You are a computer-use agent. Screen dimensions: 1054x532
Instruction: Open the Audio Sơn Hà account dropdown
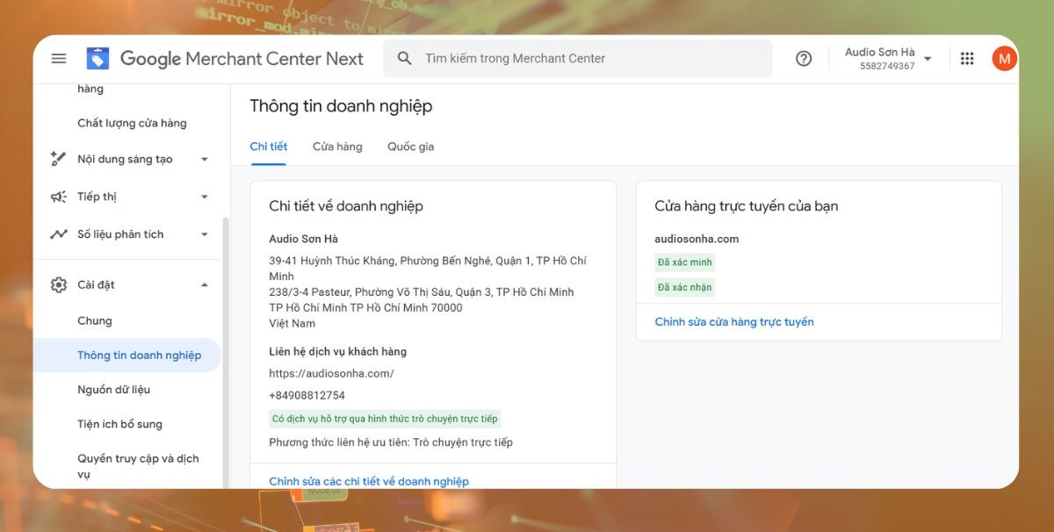[x=928, y=59]
